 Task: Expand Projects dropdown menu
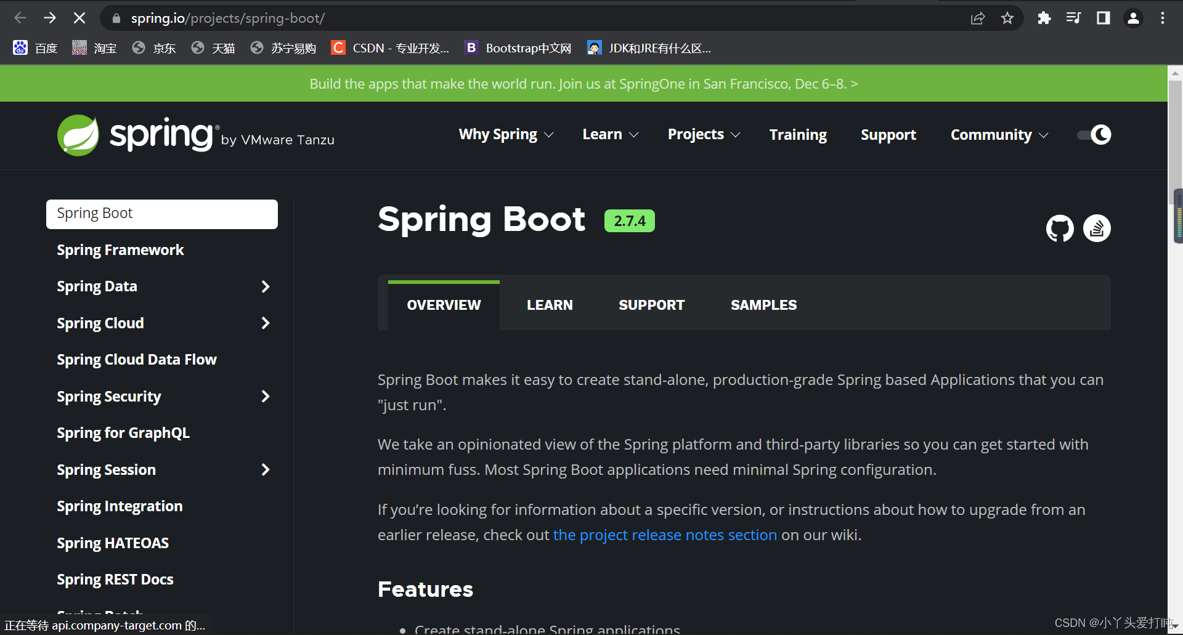(704, 134)
